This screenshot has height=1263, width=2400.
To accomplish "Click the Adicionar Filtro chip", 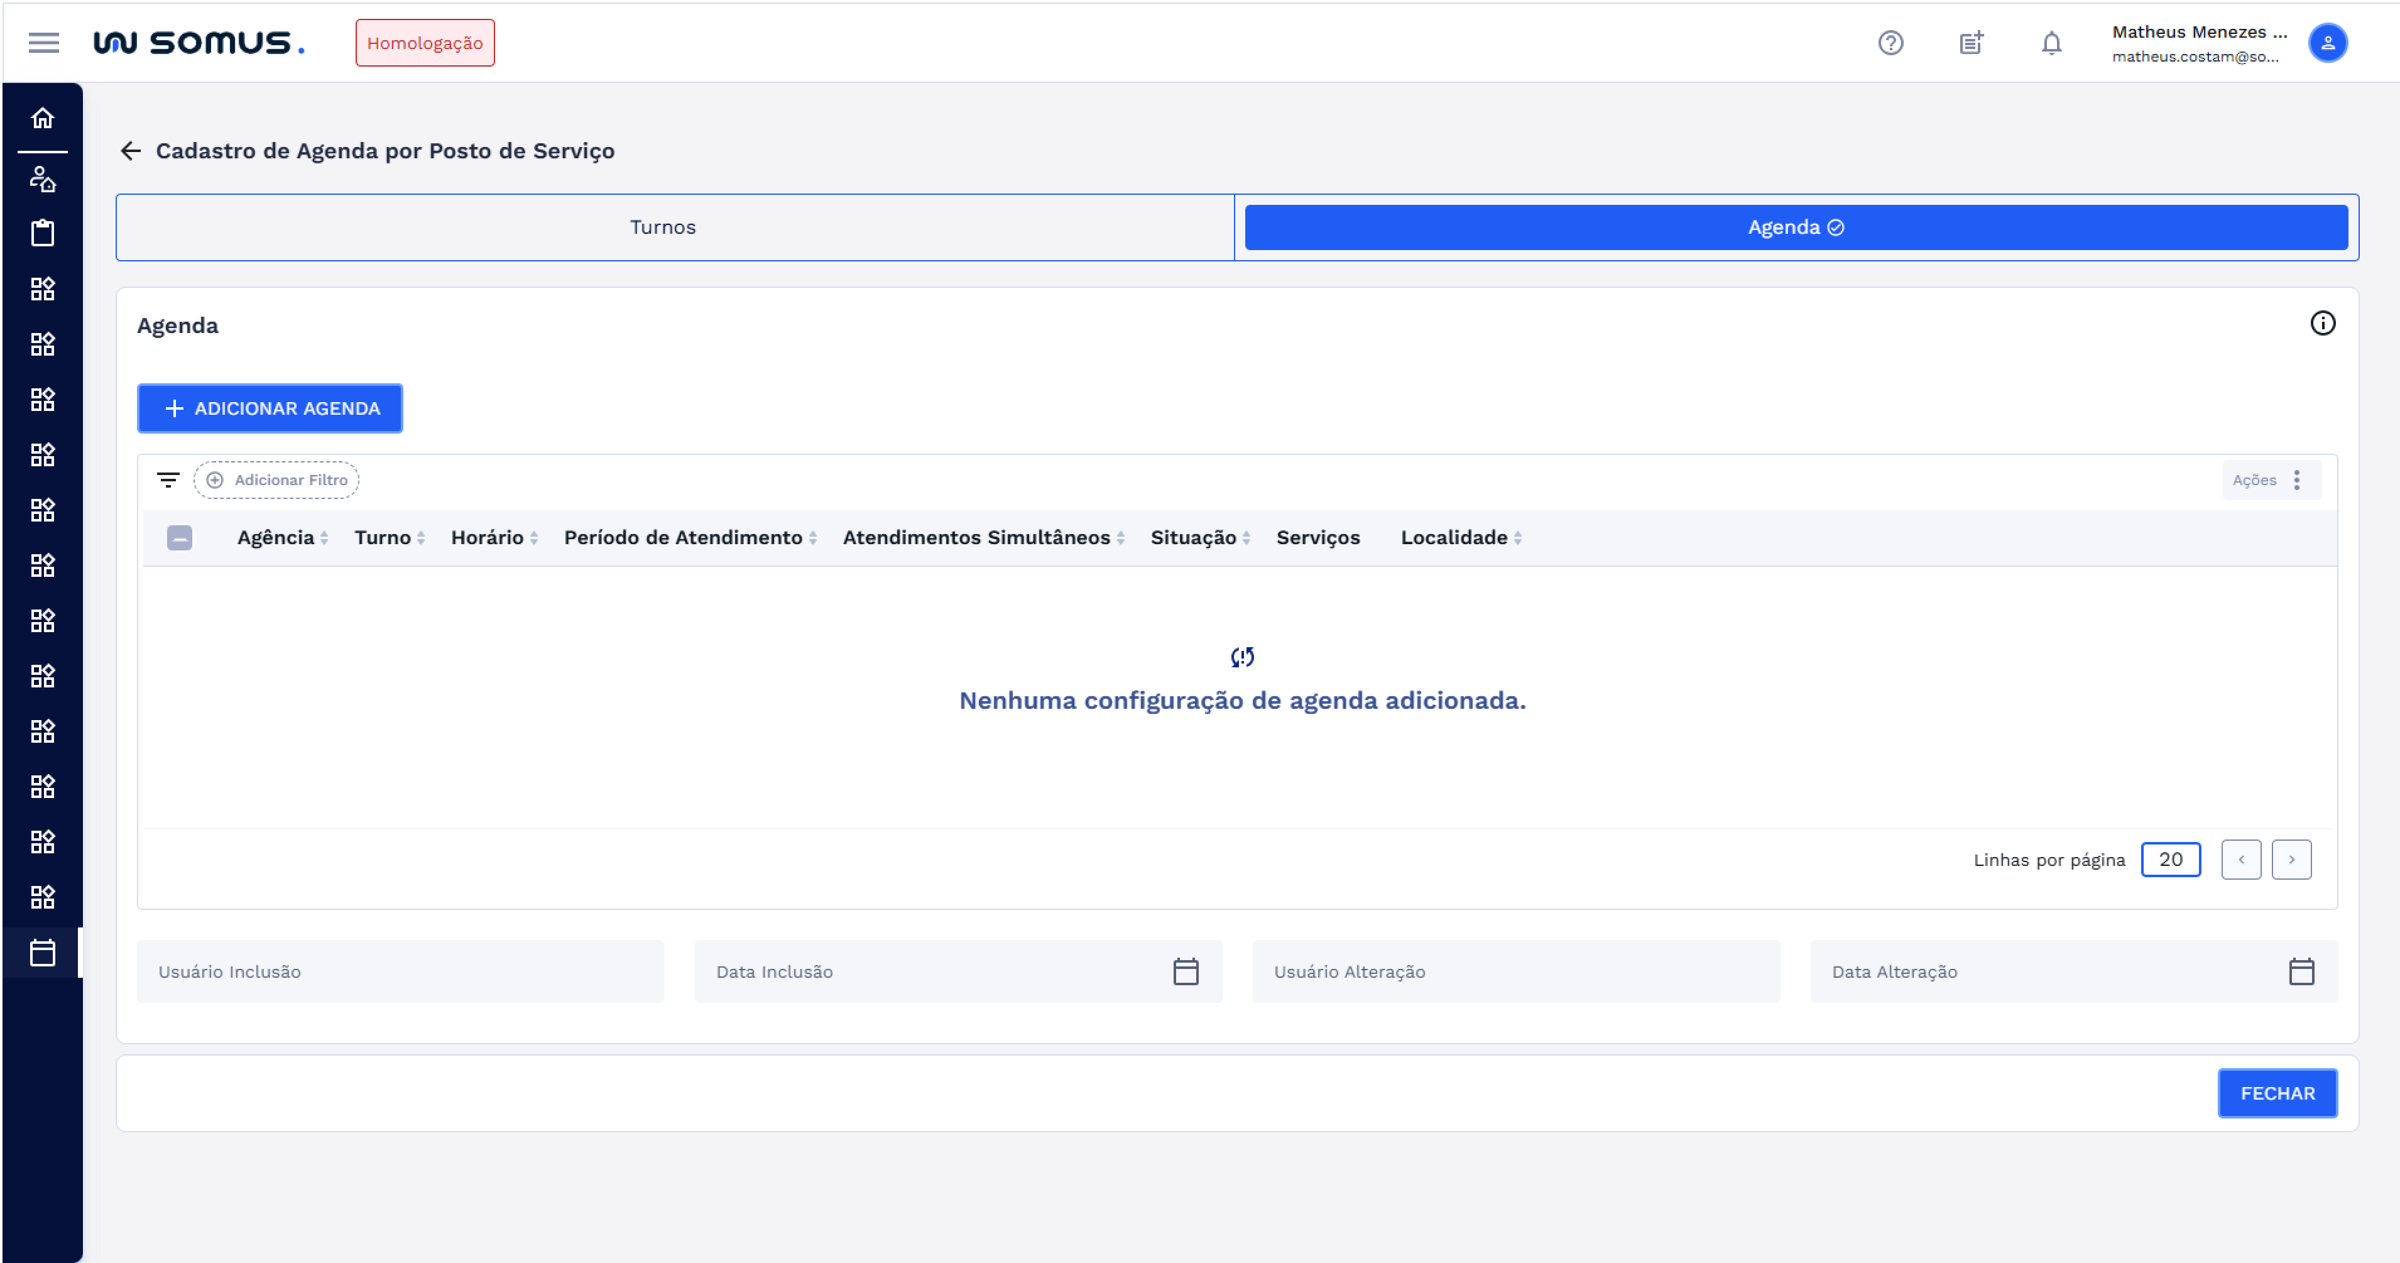I will click(x=276, y=480).
